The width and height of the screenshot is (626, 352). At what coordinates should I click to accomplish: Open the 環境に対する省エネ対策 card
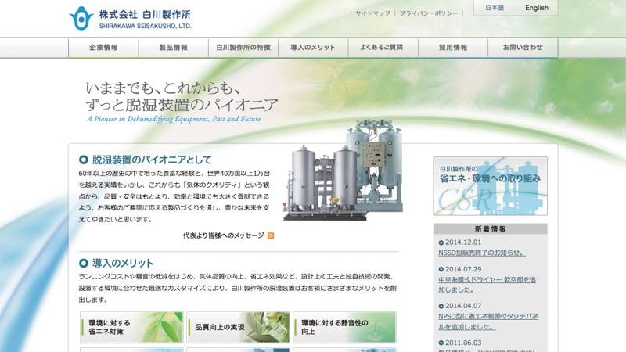131,327
